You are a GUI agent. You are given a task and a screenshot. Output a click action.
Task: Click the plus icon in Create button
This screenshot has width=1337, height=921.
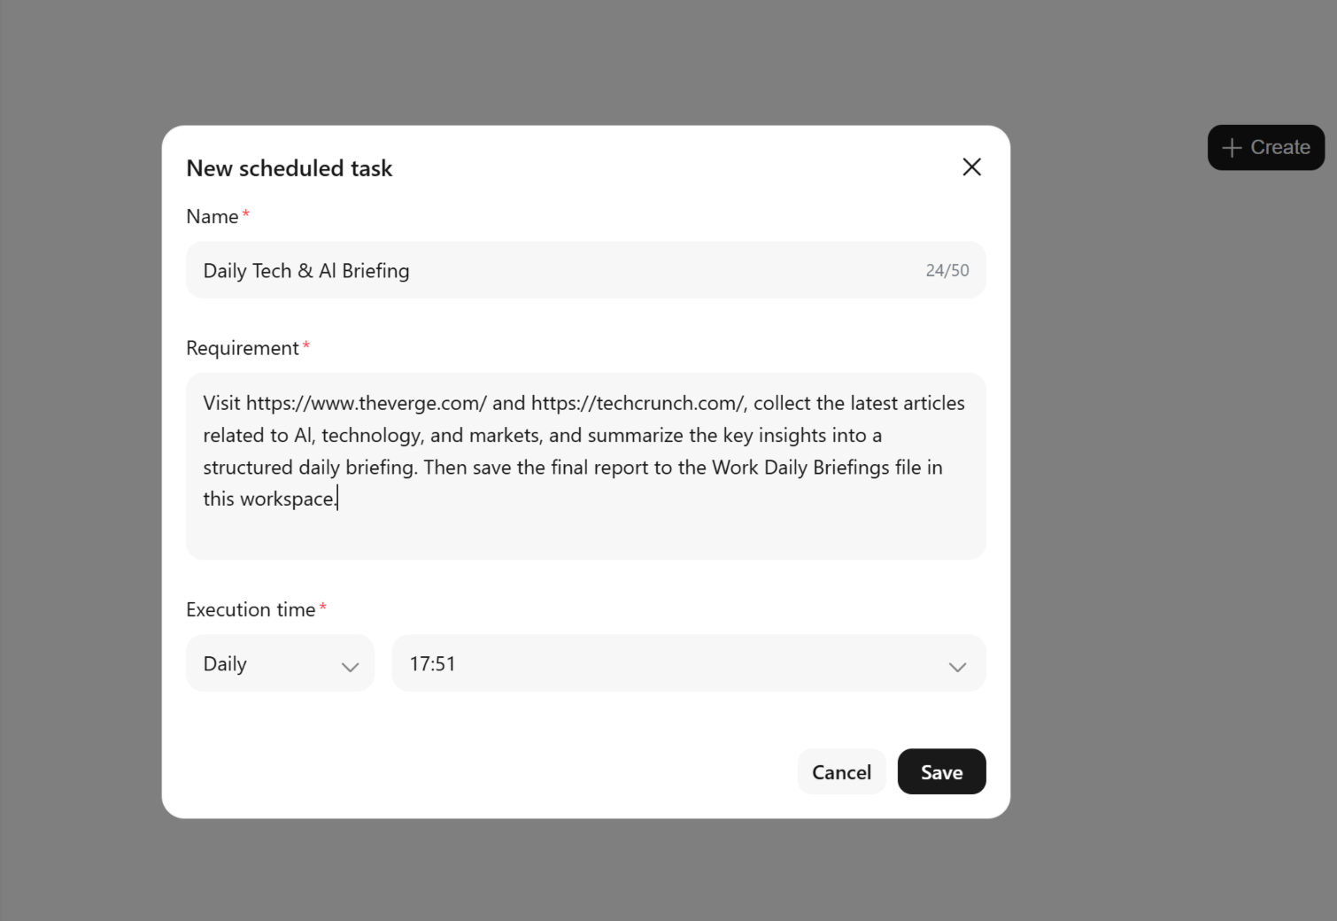(1232, 148)
